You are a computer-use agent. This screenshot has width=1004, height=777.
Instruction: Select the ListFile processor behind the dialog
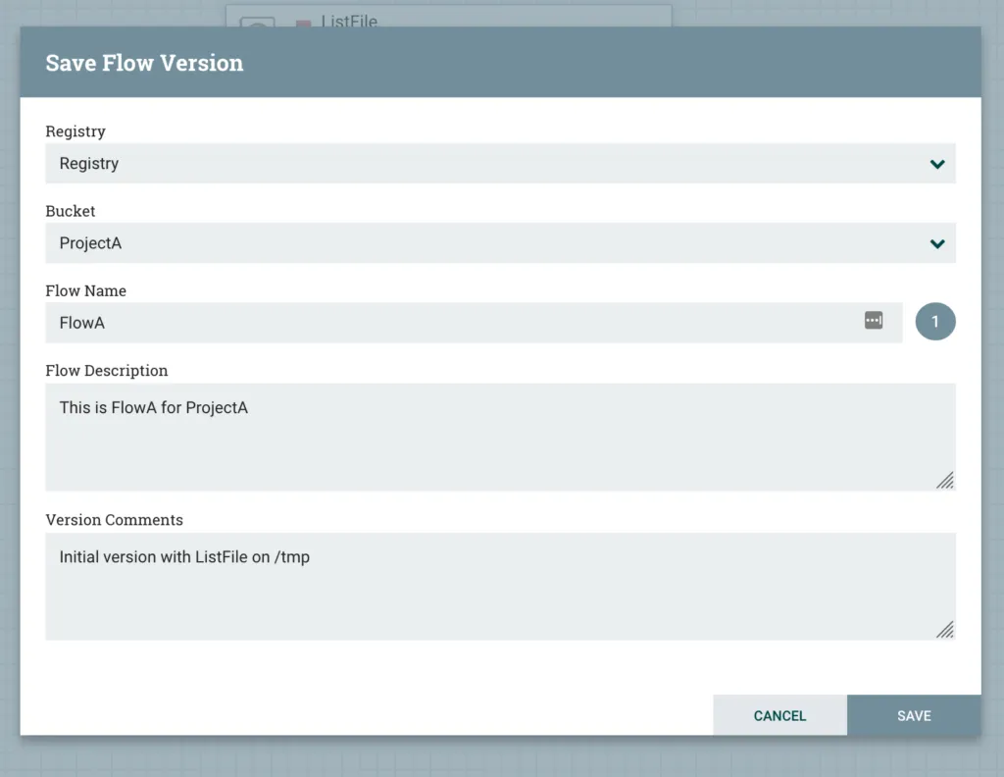[x=349, y=21]
